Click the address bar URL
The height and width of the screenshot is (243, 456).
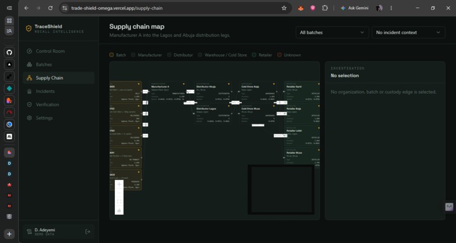tap(117, 8)
